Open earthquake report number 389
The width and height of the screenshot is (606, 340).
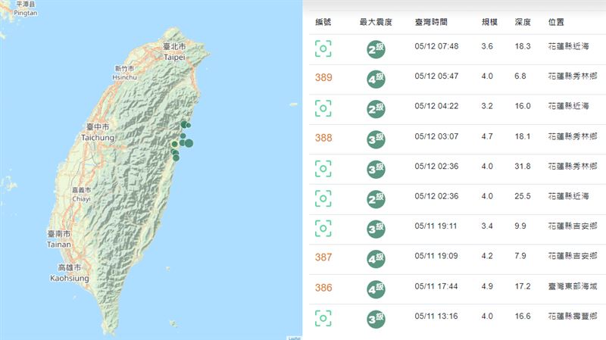coord(323,78)
